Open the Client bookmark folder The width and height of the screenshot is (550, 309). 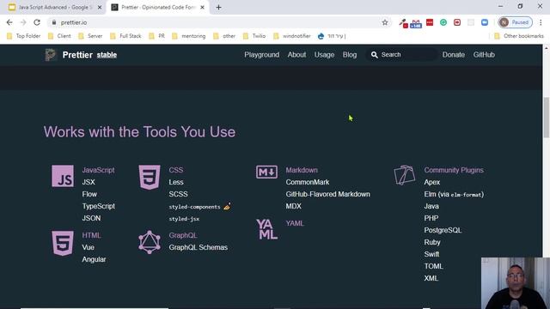coord(59,36)
